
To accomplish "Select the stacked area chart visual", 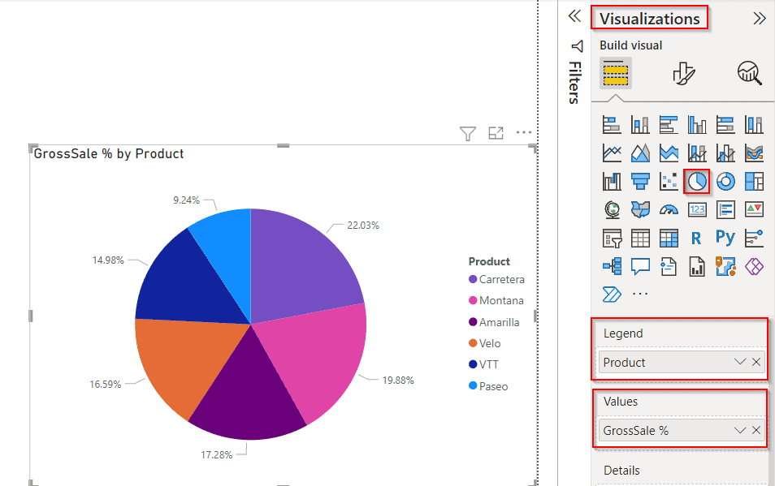I will 669,153.
